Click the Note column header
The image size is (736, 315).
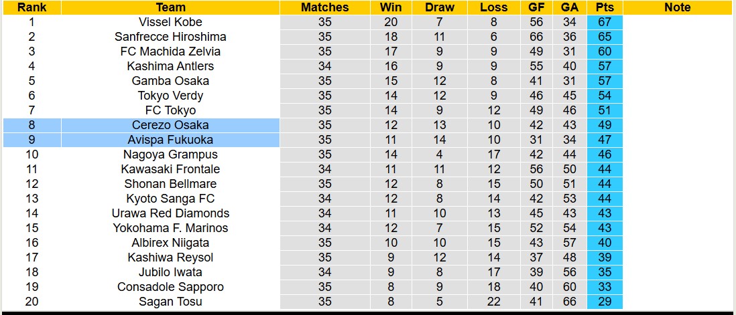click(x=677, y=7)
